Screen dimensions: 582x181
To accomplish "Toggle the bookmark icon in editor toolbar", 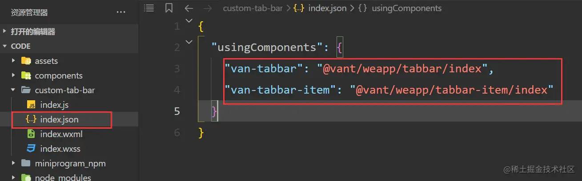I will coord(169,8).
